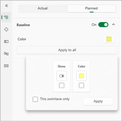
Task: Select the dependencies connector sidebar icon
Action: (6, 54)
